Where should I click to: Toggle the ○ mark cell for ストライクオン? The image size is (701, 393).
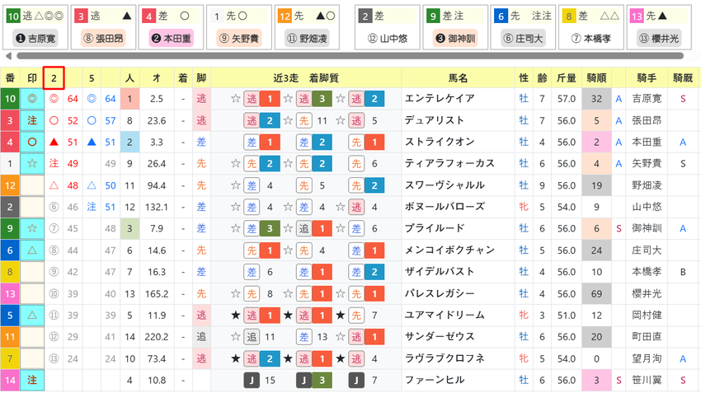32,142
